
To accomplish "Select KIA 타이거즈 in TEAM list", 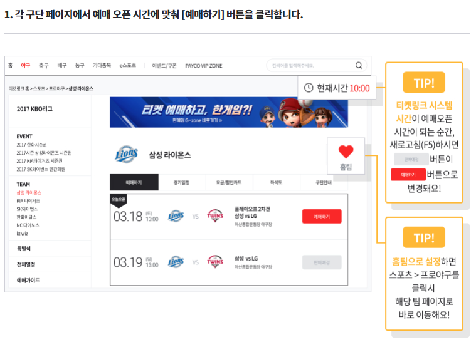I will 28,200.
